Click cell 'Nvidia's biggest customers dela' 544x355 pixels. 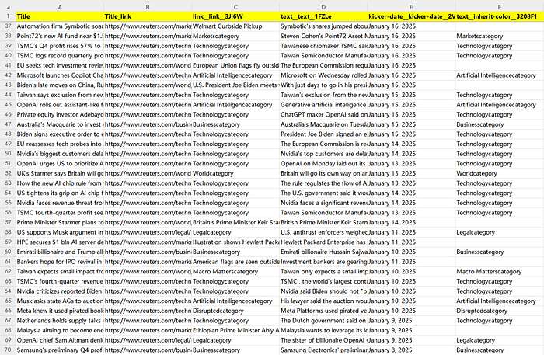click(60, 154)
